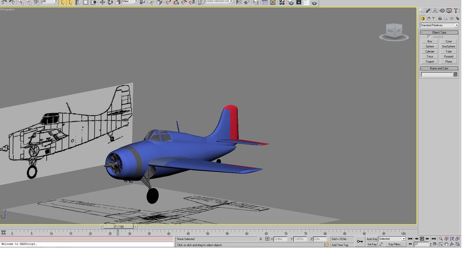Viewport: 463px width, 260px height.
Task: Toggle Window/Crossing selection mode
Action: pos(93,2)
